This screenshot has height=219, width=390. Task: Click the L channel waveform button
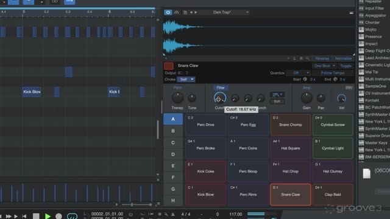click(295, 58)
